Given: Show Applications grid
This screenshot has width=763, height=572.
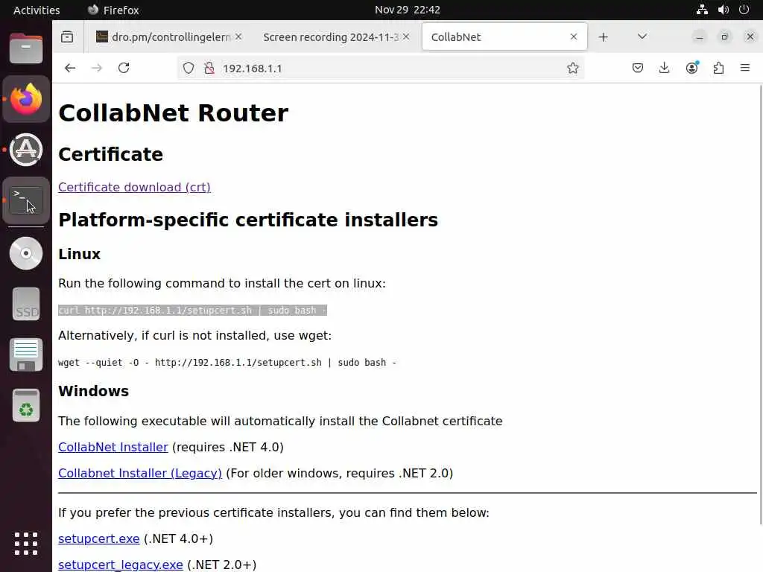Looking at the screenshot, I should pos(26,544).
